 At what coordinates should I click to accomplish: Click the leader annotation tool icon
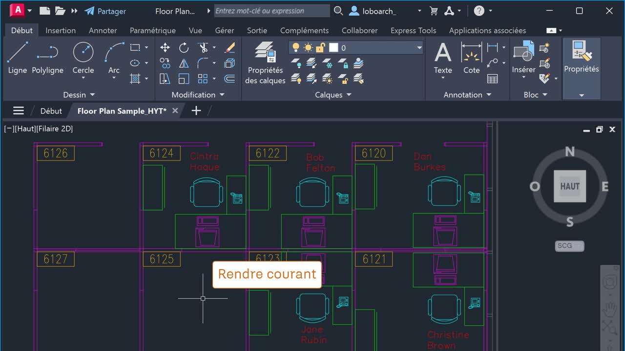[x=493, y=63]
